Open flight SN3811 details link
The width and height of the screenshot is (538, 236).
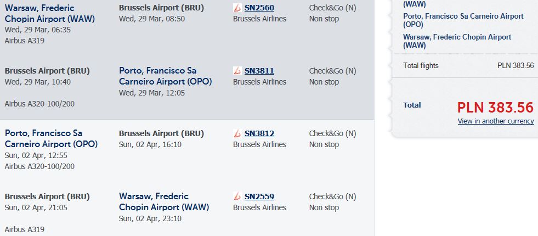click(259, 71)
